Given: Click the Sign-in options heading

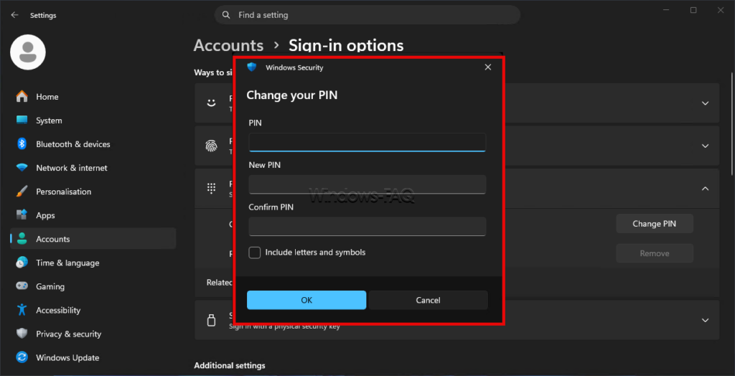Looking at the screenshot, I should 346,45.
